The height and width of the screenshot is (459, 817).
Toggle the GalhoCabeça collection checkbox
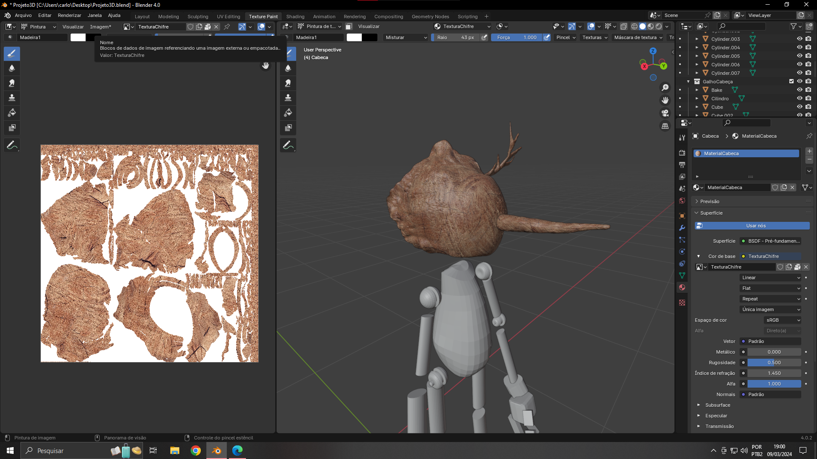coord(791,82)
